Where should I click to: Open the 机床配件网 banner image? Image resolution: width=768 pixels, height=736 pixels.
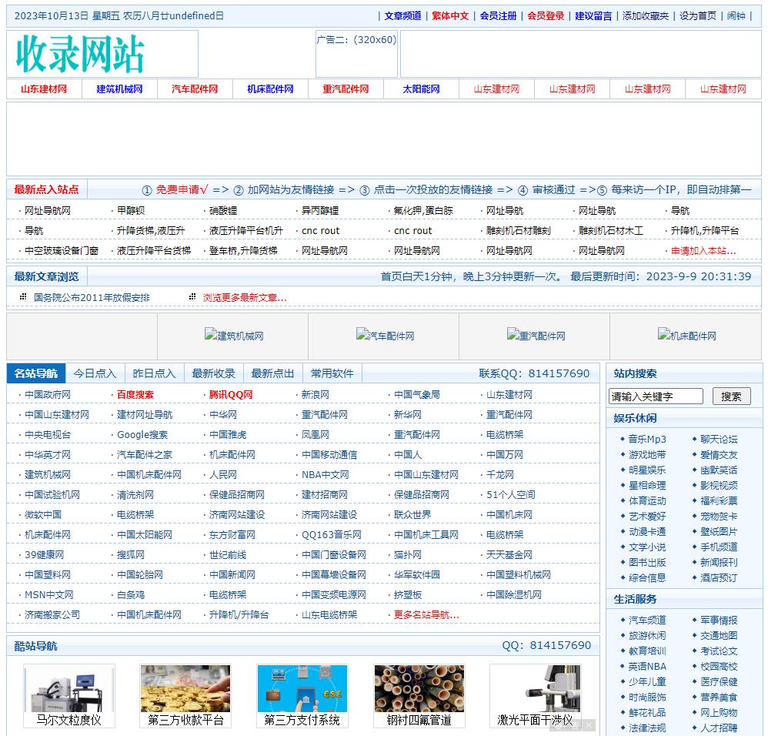[x=686, y=336]
